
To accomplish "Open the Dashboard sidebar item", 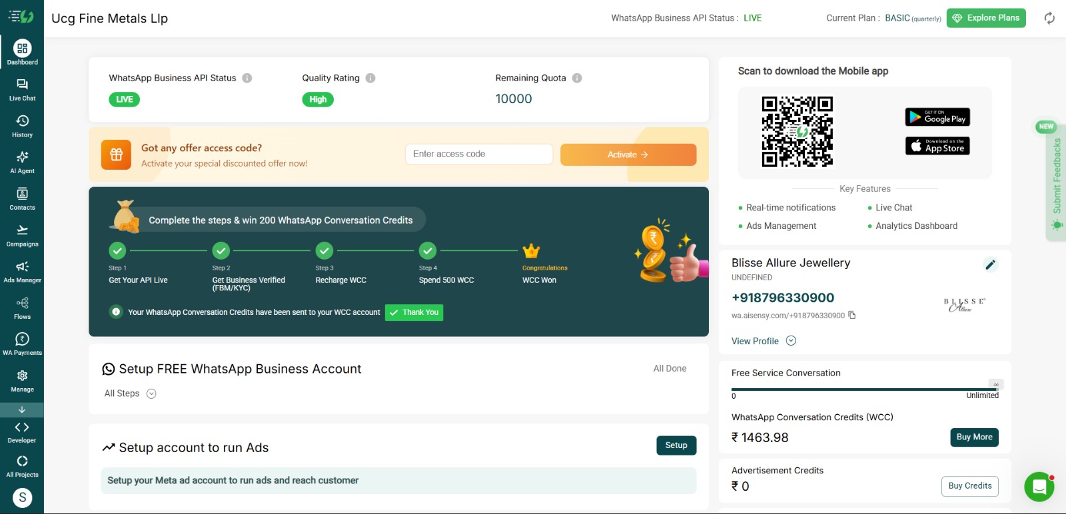I will 22,53.
